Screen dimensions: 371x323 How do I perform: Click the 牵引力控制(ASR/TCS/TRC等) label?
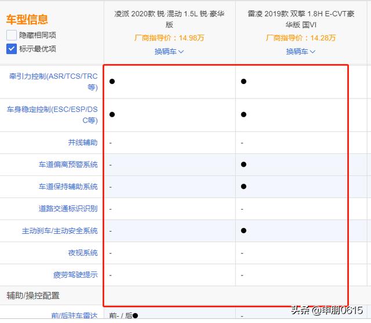53,82
